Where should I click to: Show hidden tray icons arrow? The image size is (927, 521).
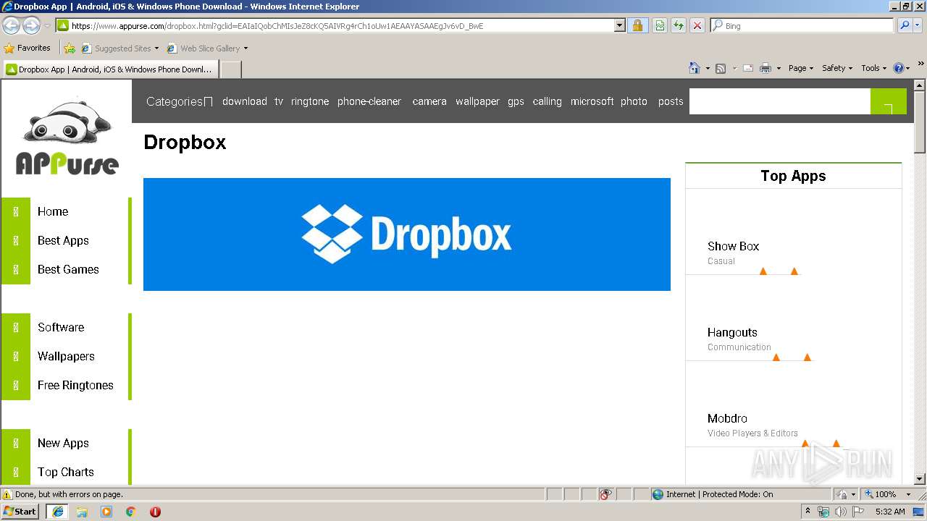tap(808, 511)
